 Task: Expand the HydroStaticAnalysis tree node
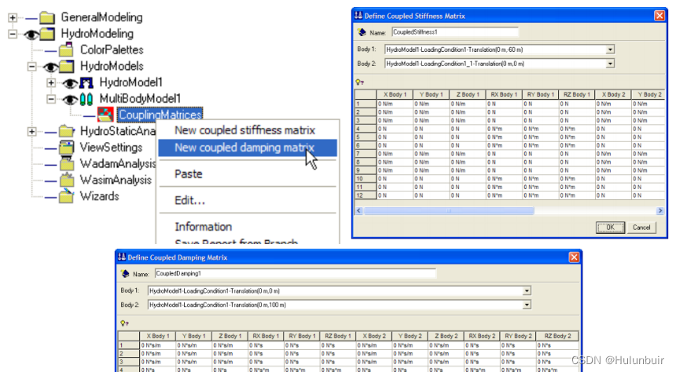tap(32, 131)
